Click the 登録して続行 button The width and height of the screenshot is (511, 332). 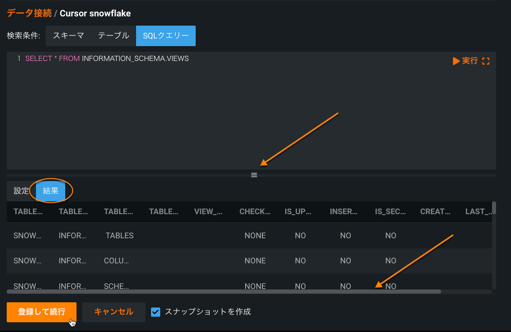pyautogui.click(x=42, y=312)
